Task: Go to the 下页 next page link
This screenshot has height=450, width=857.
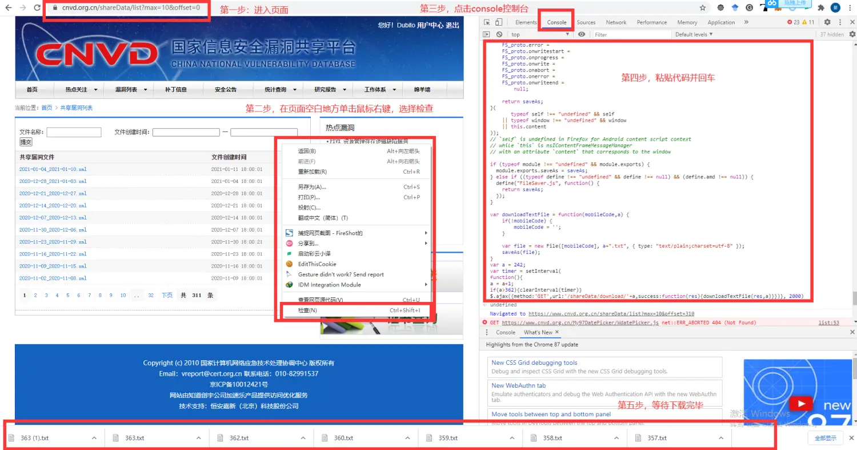Action: [x=167, y=296]
